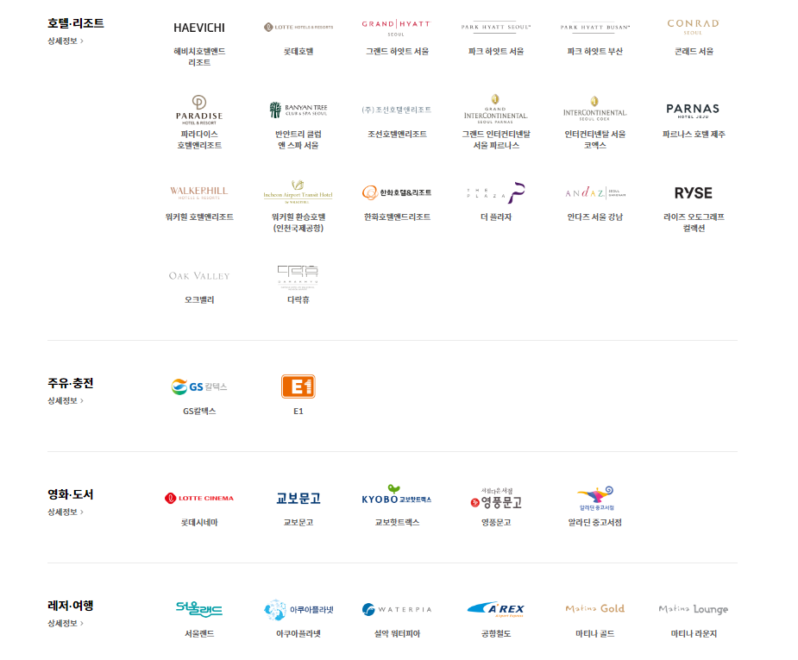The image size is (798, 660).
Task: Open the Matina Gold logo
Action: click(x=595, y=608)
